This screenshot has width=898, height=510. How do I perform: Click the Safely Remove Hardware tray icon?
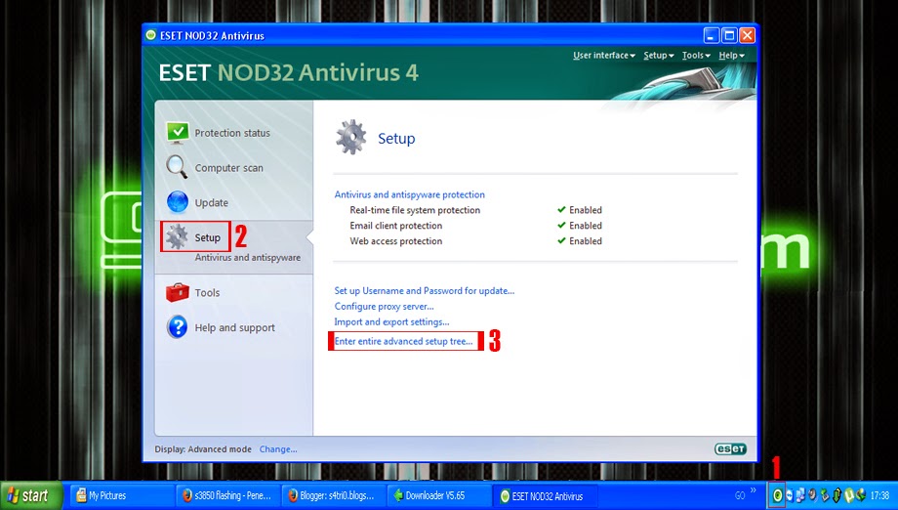825,495
